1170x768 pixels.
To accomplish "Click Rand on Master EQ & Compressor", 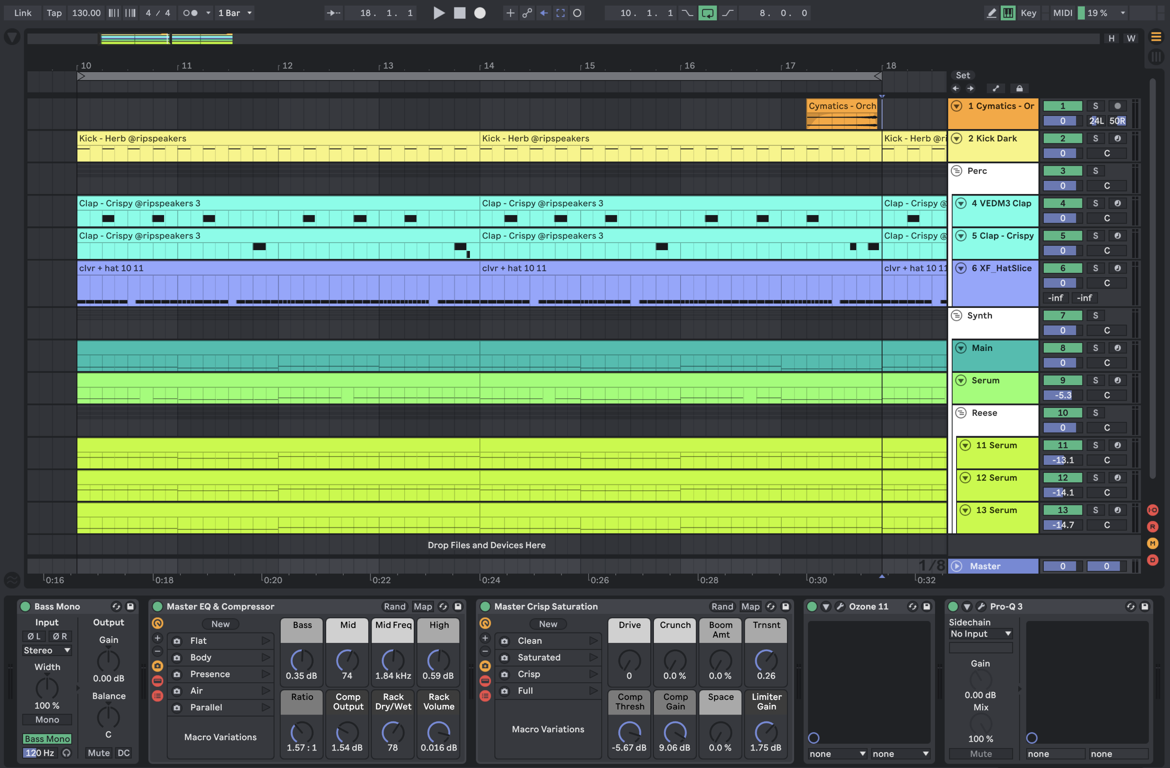I will (x=394, y=606).
